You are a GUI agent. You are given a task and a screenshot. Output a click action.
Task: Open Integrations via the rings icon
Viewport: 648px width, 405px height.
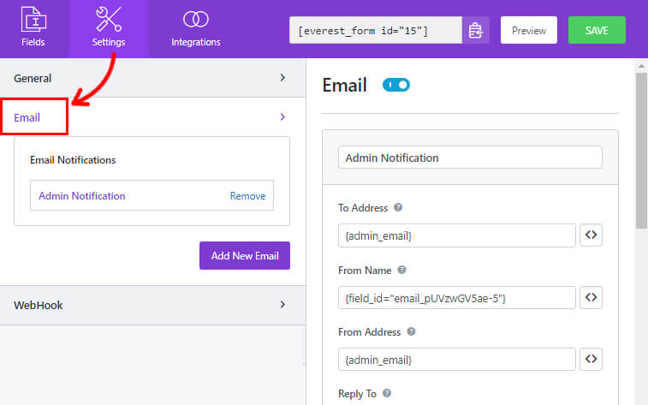tap(195, 19)
